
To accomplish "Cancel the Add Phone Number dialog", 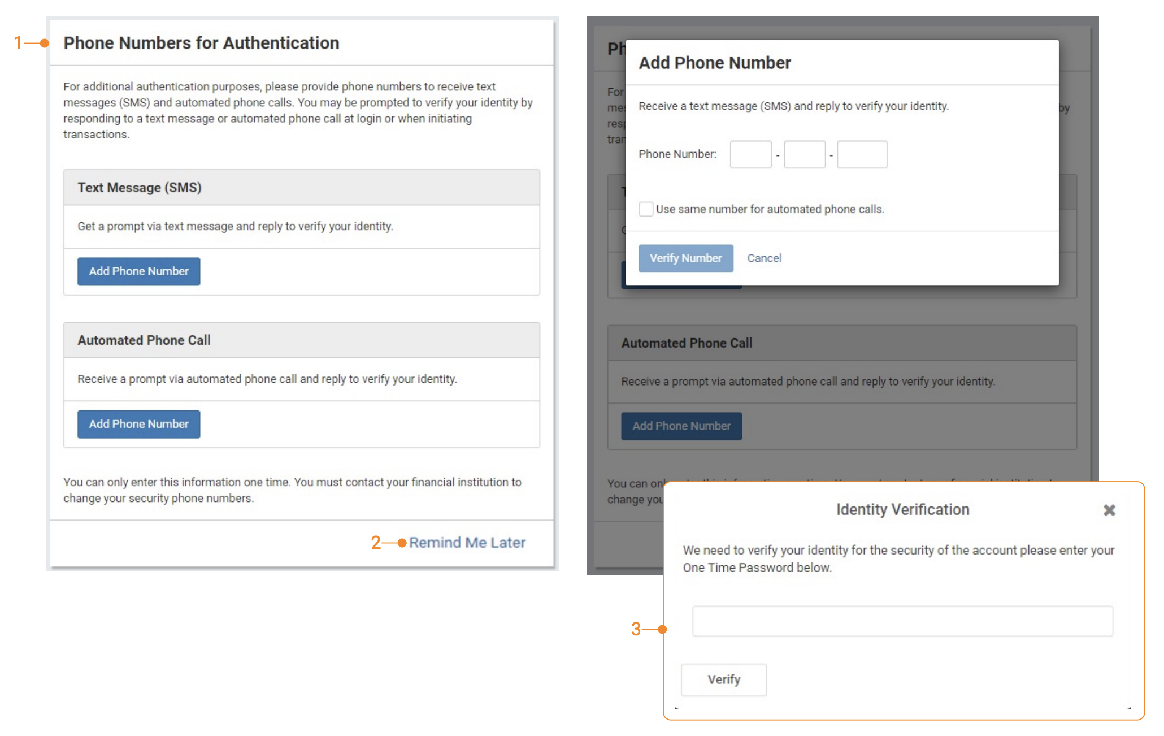I will [764, 258].
